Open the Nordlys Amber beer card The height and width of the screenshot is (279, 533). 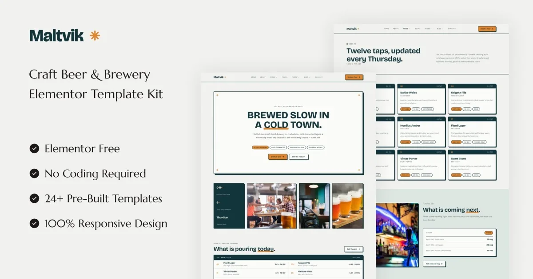(x=421, y=132)
